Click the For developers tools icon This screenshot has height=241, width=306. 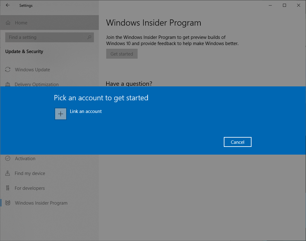pos(8,188)
